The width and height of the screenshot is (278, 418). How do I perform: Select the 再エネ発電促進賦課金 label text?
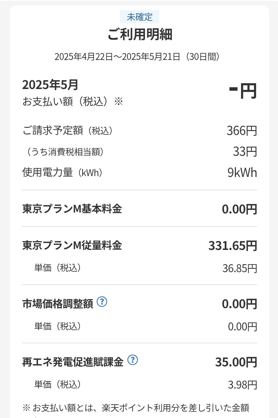73,362
